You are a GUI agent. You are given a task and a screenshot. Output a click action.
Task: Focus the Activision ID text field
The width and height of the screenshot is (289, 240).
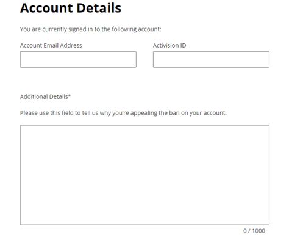pyautogui.click(x=211, y=59)
